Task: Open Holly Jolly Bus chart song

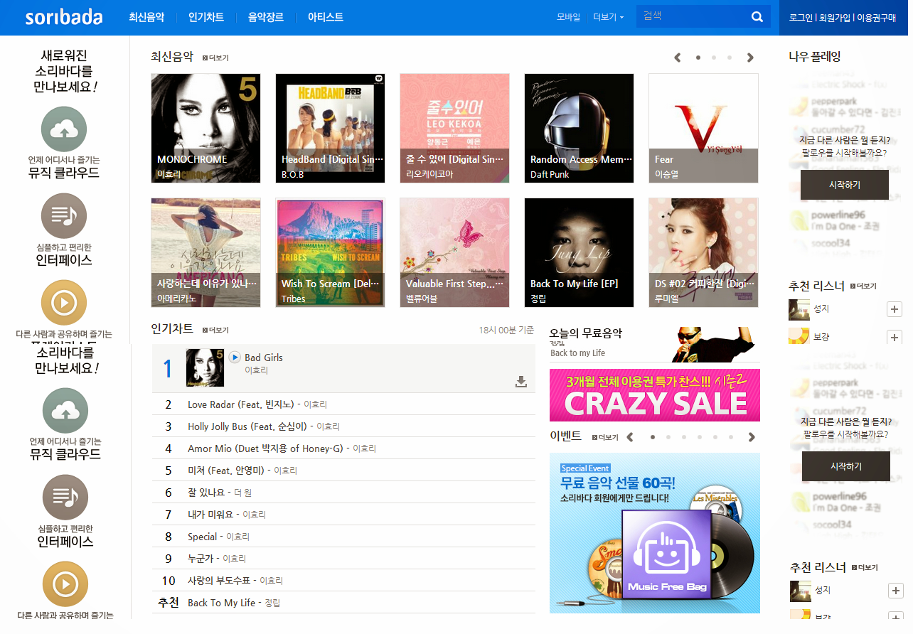Action: click(247, 426)
